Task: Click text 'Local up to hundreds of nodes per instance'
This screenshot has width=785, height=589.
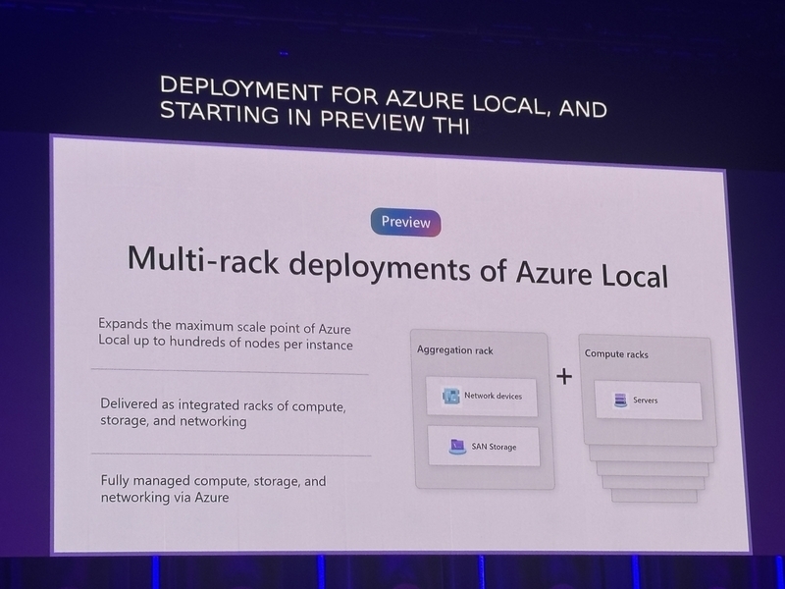Action: click(226, 343)
